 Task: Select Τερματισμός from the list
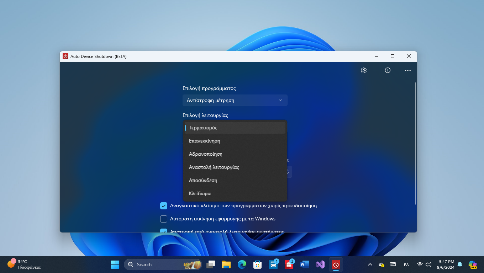pos(235,128)
